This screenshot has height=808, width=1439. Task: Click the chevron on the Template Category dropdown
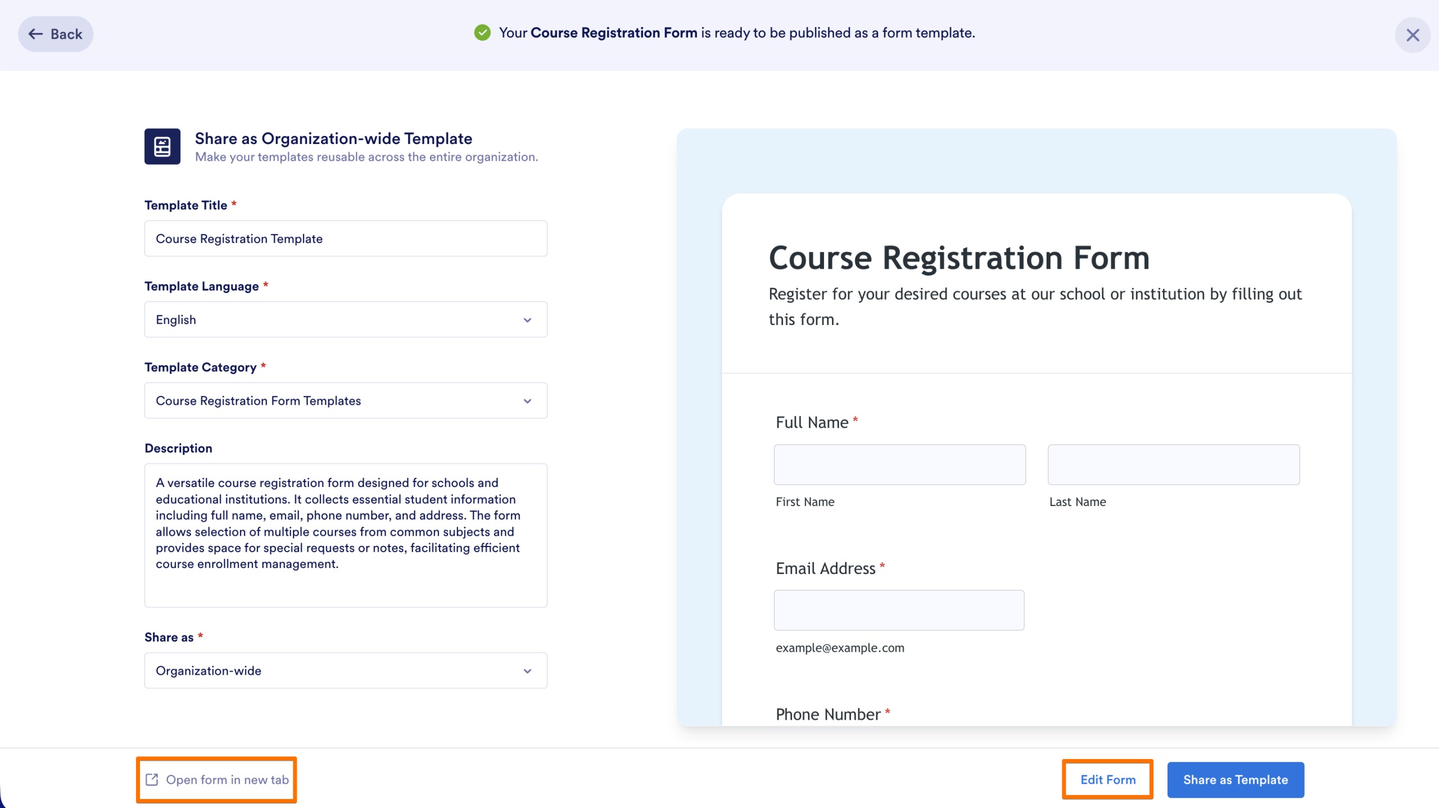(x=527, y=400)
